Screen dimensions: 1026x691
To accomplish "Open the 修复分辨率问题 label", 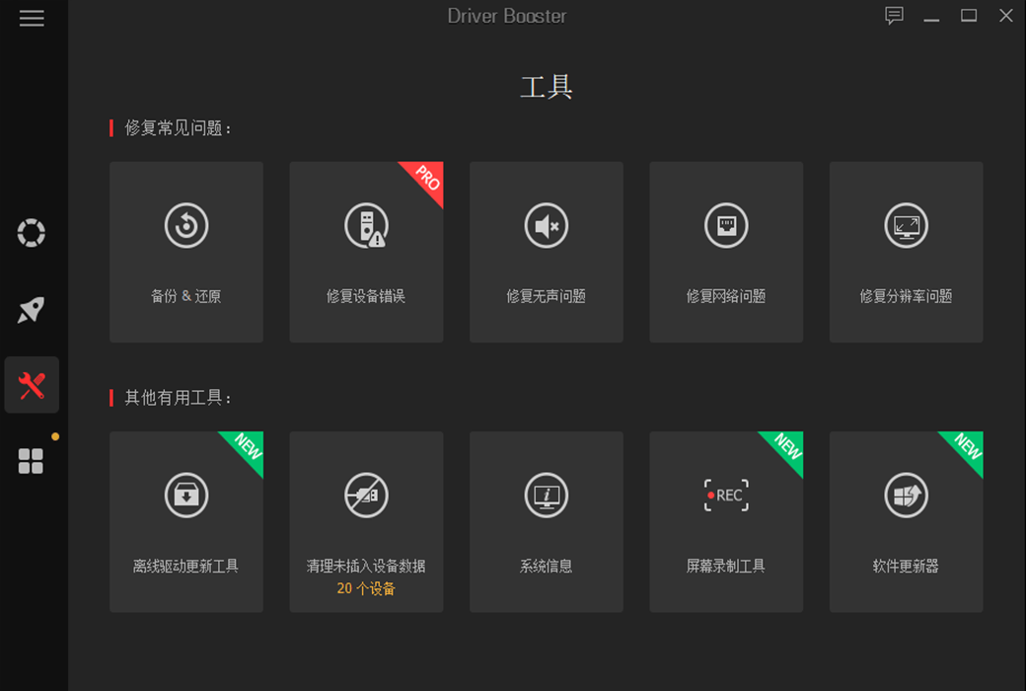I will click(907, 296).
